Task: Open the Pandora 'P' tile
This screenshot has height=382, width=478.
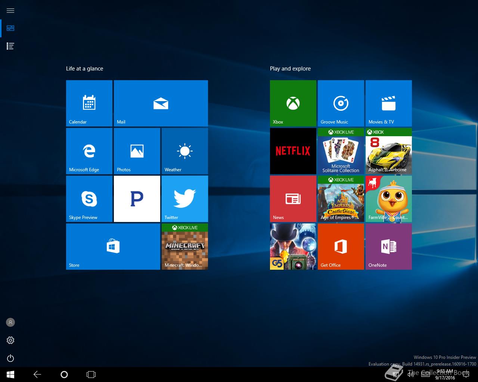Action: [x=137, y=199]
